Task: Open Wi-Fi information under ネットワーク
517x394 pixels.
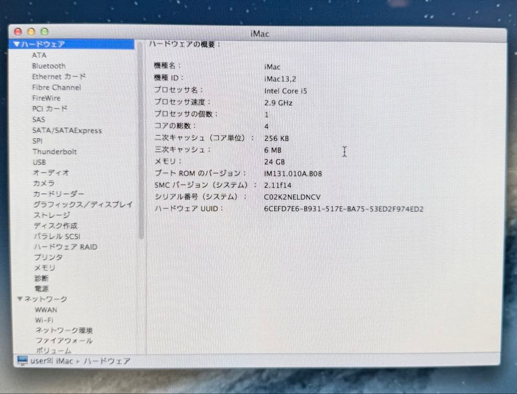Action: point(44,320)
